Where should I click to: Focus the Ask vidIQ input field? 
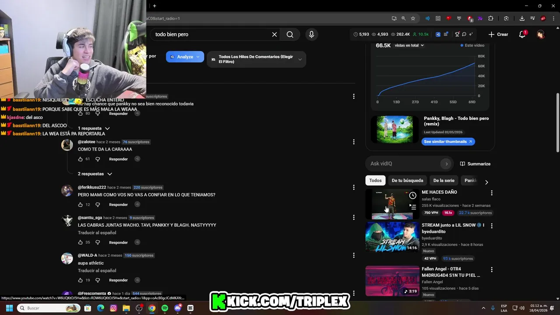pyautogui.click(x=405, y=164)
